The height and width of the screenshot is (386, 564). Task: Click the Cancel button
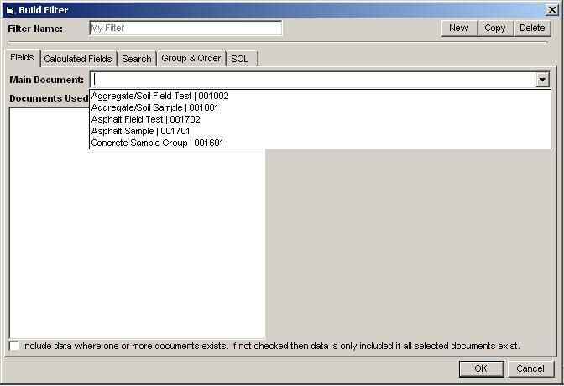pos(530,368)
